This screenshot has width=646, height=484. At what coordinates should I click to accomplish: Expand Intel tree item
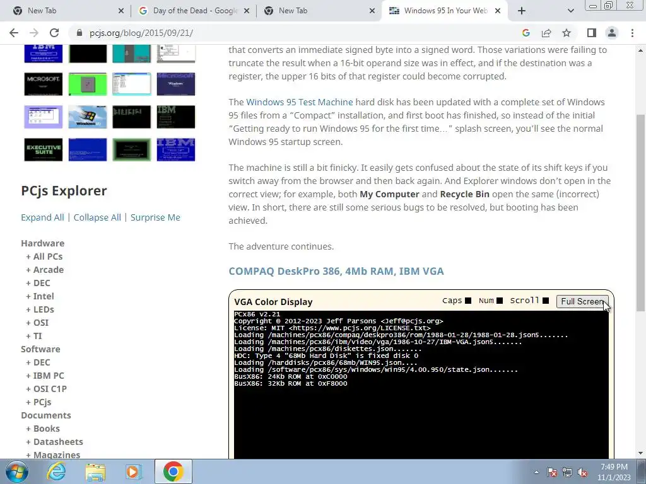click(x=40, y=296)
